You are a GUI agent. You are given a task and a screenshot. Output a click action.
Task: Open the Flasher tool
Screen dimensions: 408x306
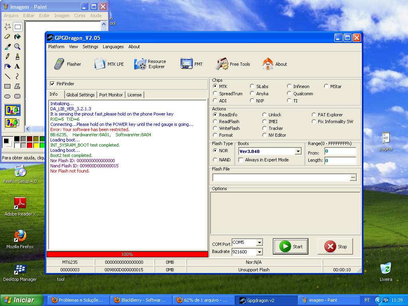(x=68, y=64)
